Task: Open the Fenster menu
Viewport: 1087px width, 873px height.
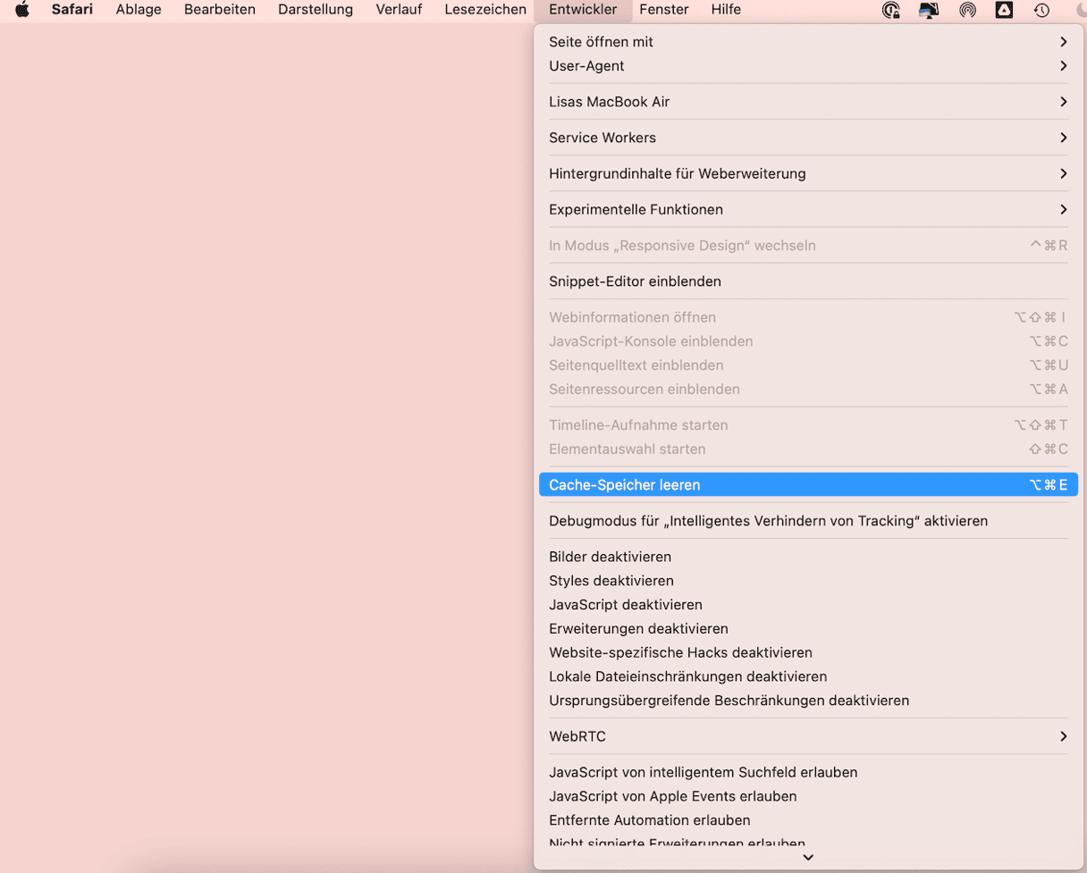Action: tap(664, 10)
